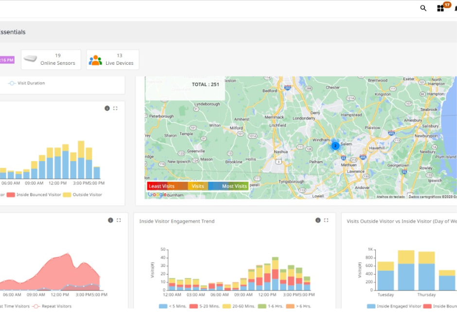Click the Thursday bar in day-of-week chart
The width and height of the screenshot is (457, 318).
pyautogui.click(x=426, y=271)
